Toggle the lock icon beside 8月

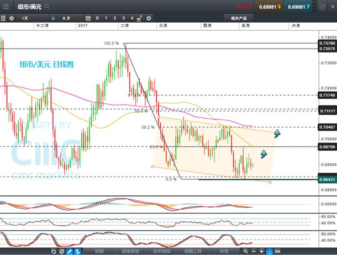point(53,18)
